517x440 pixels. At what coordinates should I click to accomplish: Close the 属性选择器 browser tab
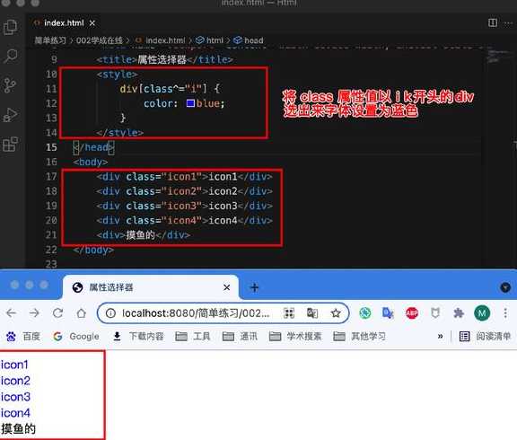[226, 287]
